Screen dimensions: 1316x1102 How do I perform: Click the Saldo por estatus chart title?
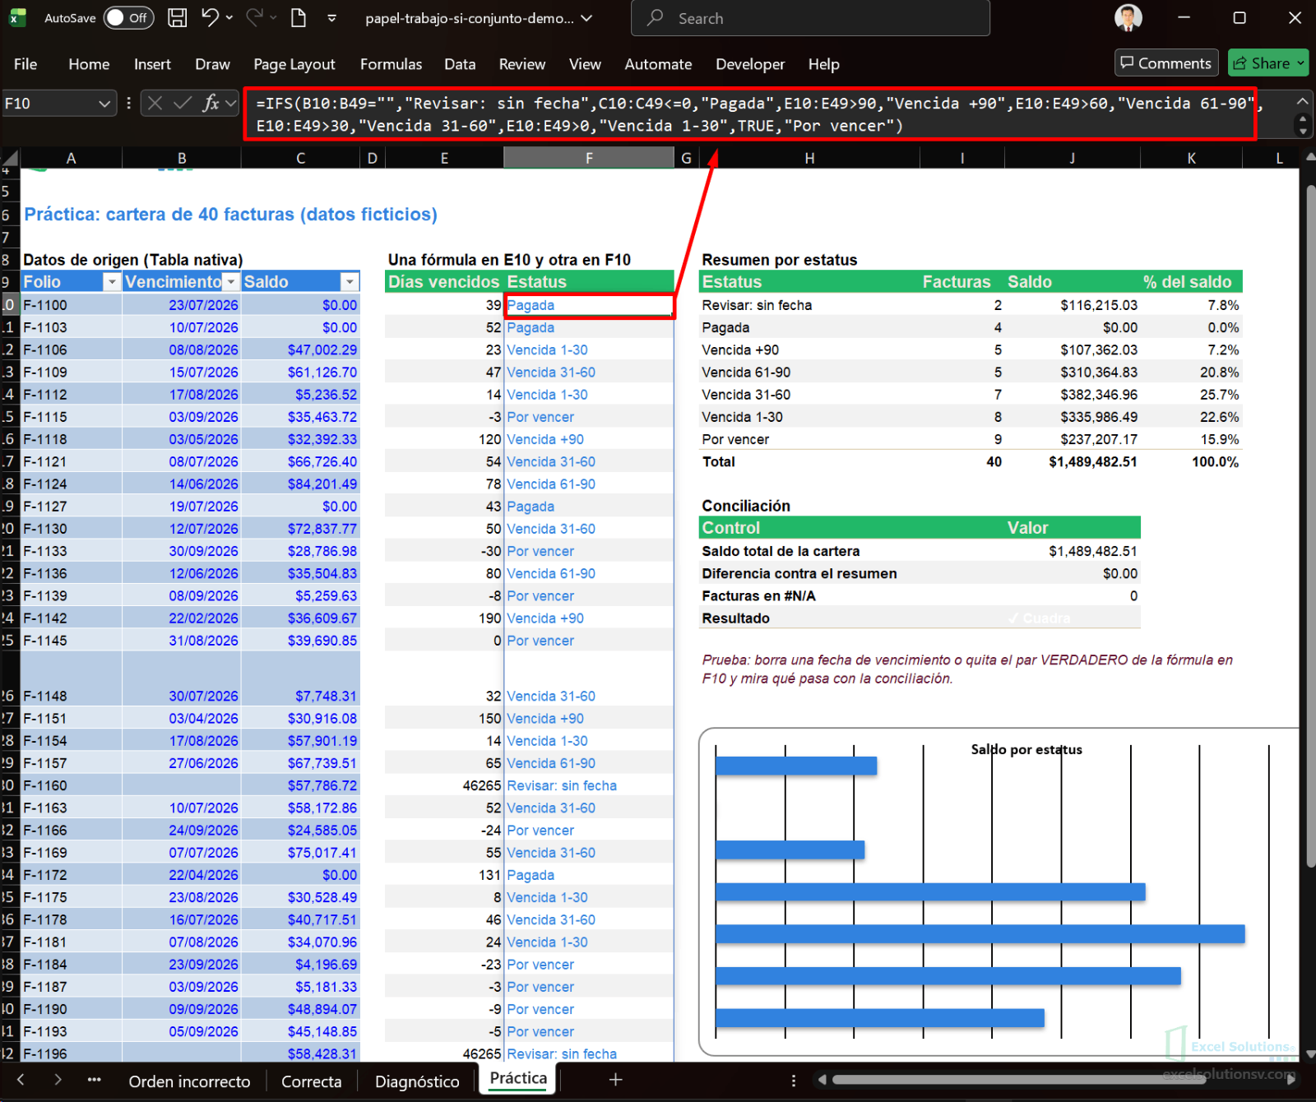[x=1026, y=749]
